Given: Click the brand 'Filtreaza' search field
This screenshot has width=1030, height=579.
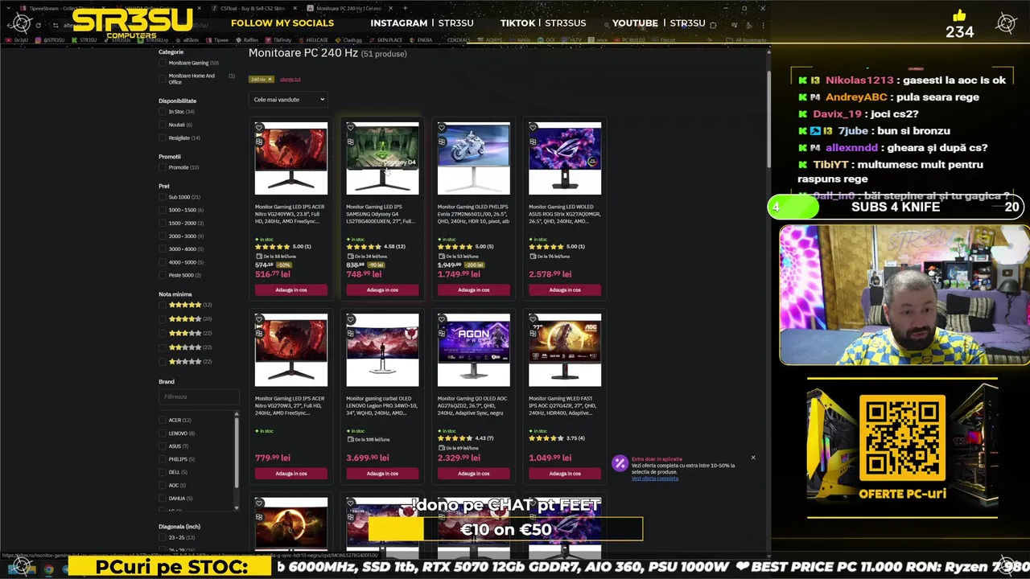Looking at the screenshot, I should [199, 396].
